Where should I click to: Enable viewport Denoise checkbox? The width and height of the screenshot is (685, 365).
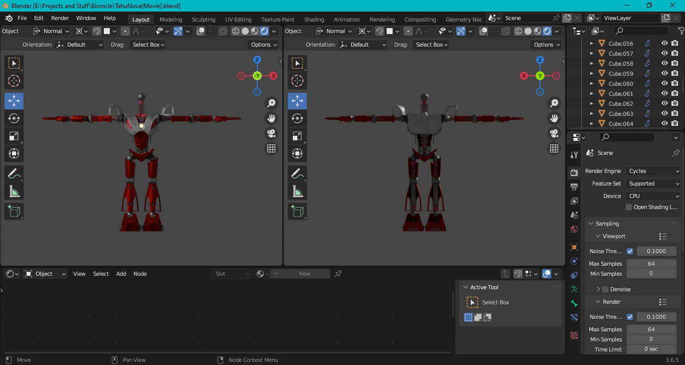coord(605,289)
